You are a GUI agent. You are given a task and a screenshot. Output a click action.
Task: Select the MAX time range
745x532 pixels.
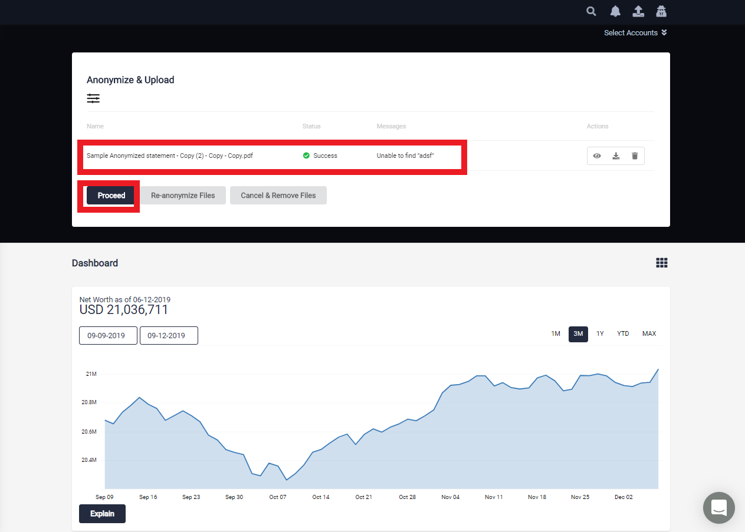tap(649, 334)
